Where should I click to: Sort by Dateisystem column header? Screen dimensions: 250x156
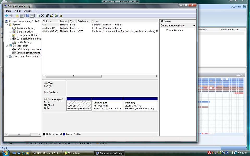(x=84, y=21)
